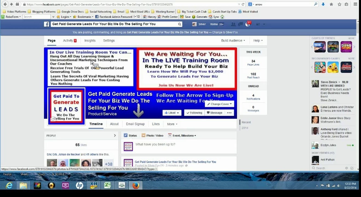Open the chat sidebar settings gear

pos(346,168)
